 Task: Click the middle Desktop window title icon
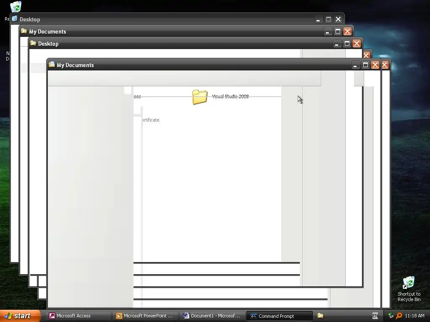coord(33,43)
